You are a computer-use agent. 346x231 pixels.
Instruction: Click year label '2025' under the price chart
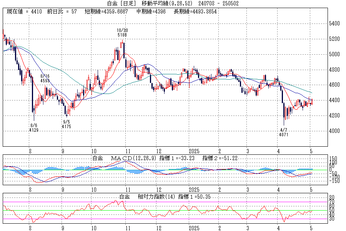(194, 151)
